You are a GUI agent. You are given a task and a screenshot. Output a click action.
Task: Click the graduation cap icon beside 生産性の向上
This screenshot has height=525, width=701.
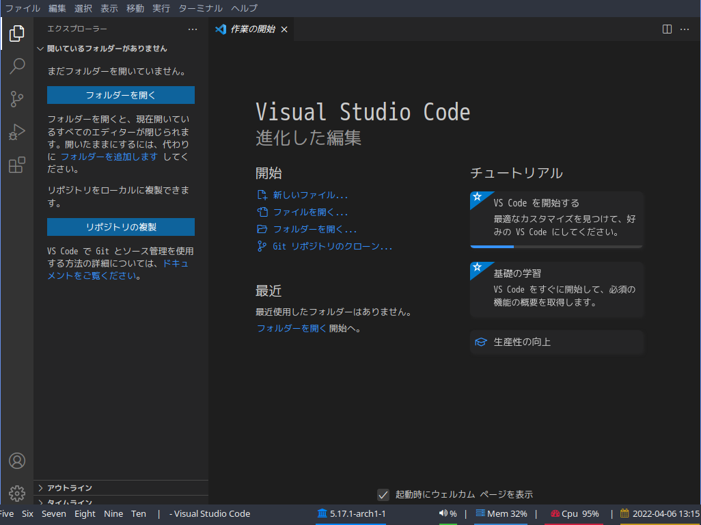[480, 342]
